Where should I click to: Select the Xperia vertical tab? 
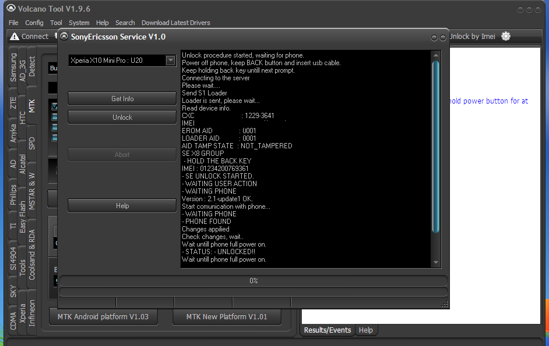pyautogui.click(x=22, y=313)
